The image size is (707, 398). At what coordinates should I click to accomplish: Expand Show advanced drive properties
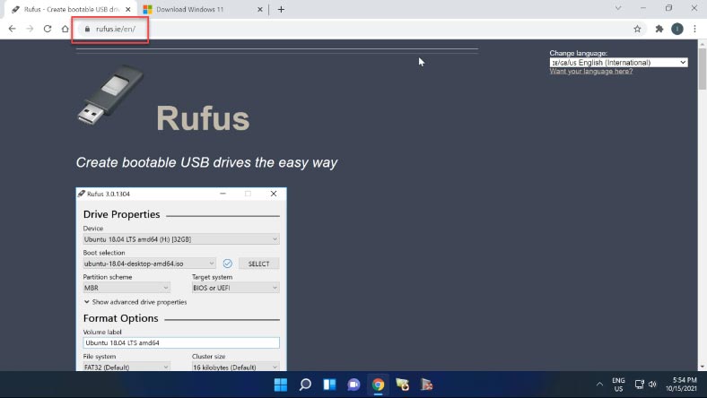135,302
